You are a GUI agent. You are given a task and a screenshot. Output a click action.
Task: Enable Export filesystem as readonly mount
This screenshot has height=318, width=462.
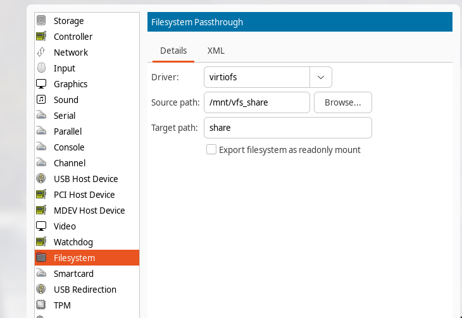point(212,150)
